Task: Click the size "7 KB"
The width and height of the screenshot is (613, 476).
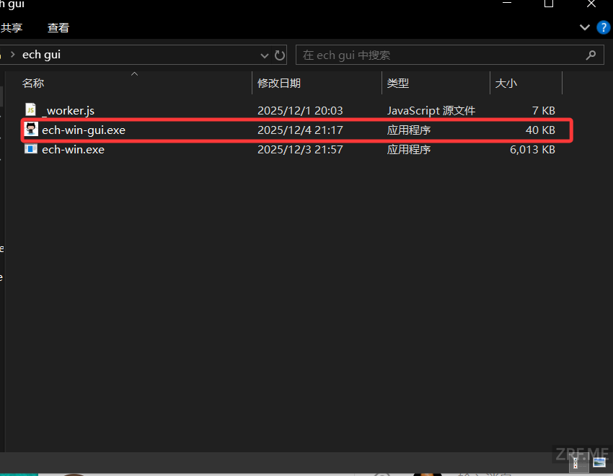Action: coord(544,110)
